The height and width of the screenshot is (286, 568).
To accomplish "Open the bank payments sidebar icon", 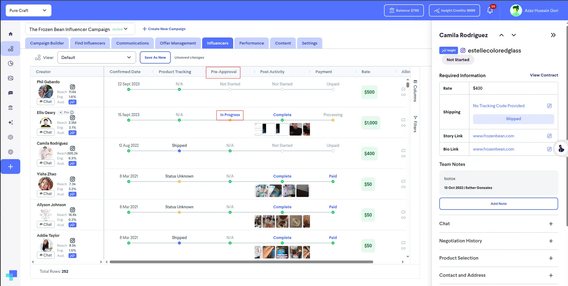I will 10,108.
